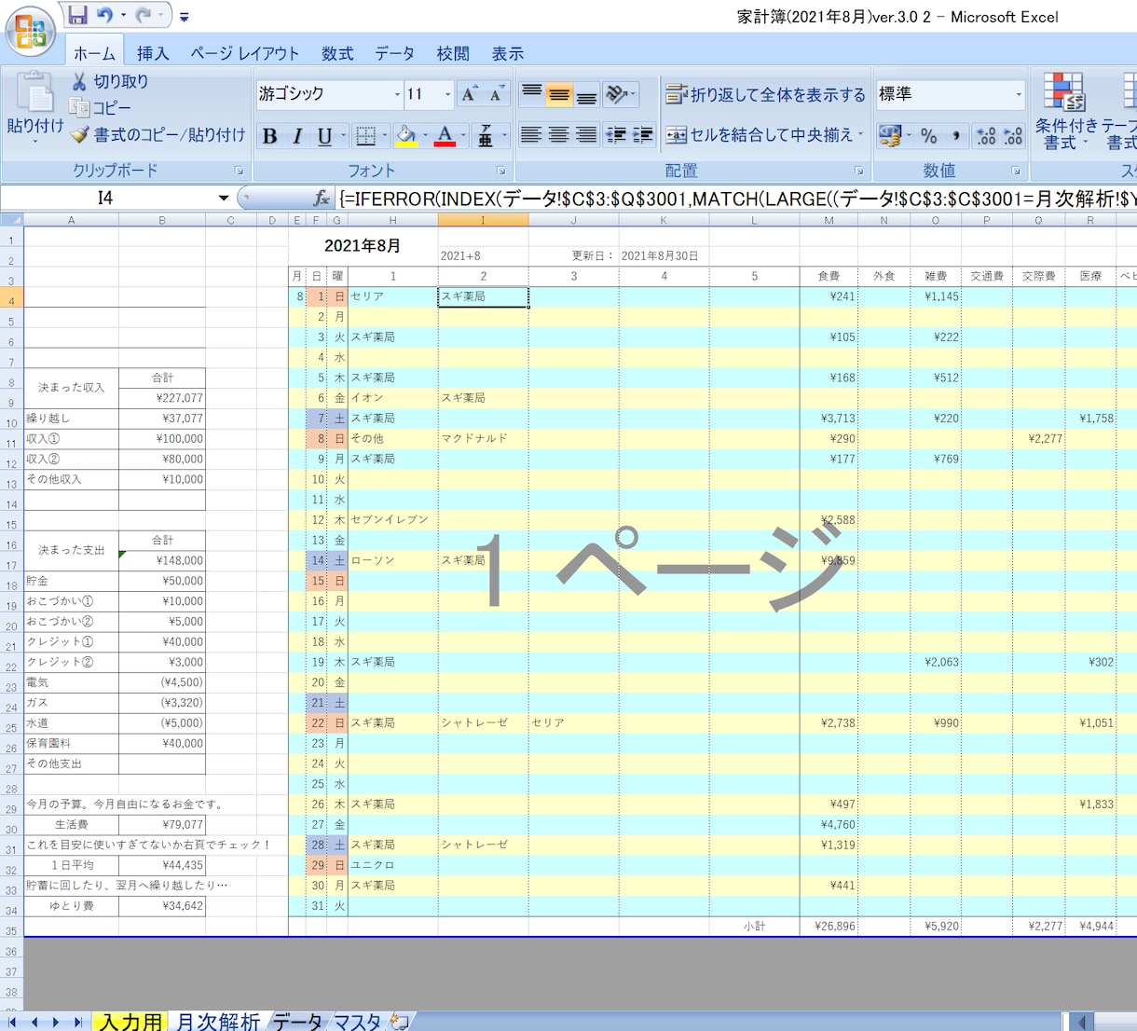Switch to 表示 ribbon tab
Screen dimensions: 1137x1031
coord(508,54)
